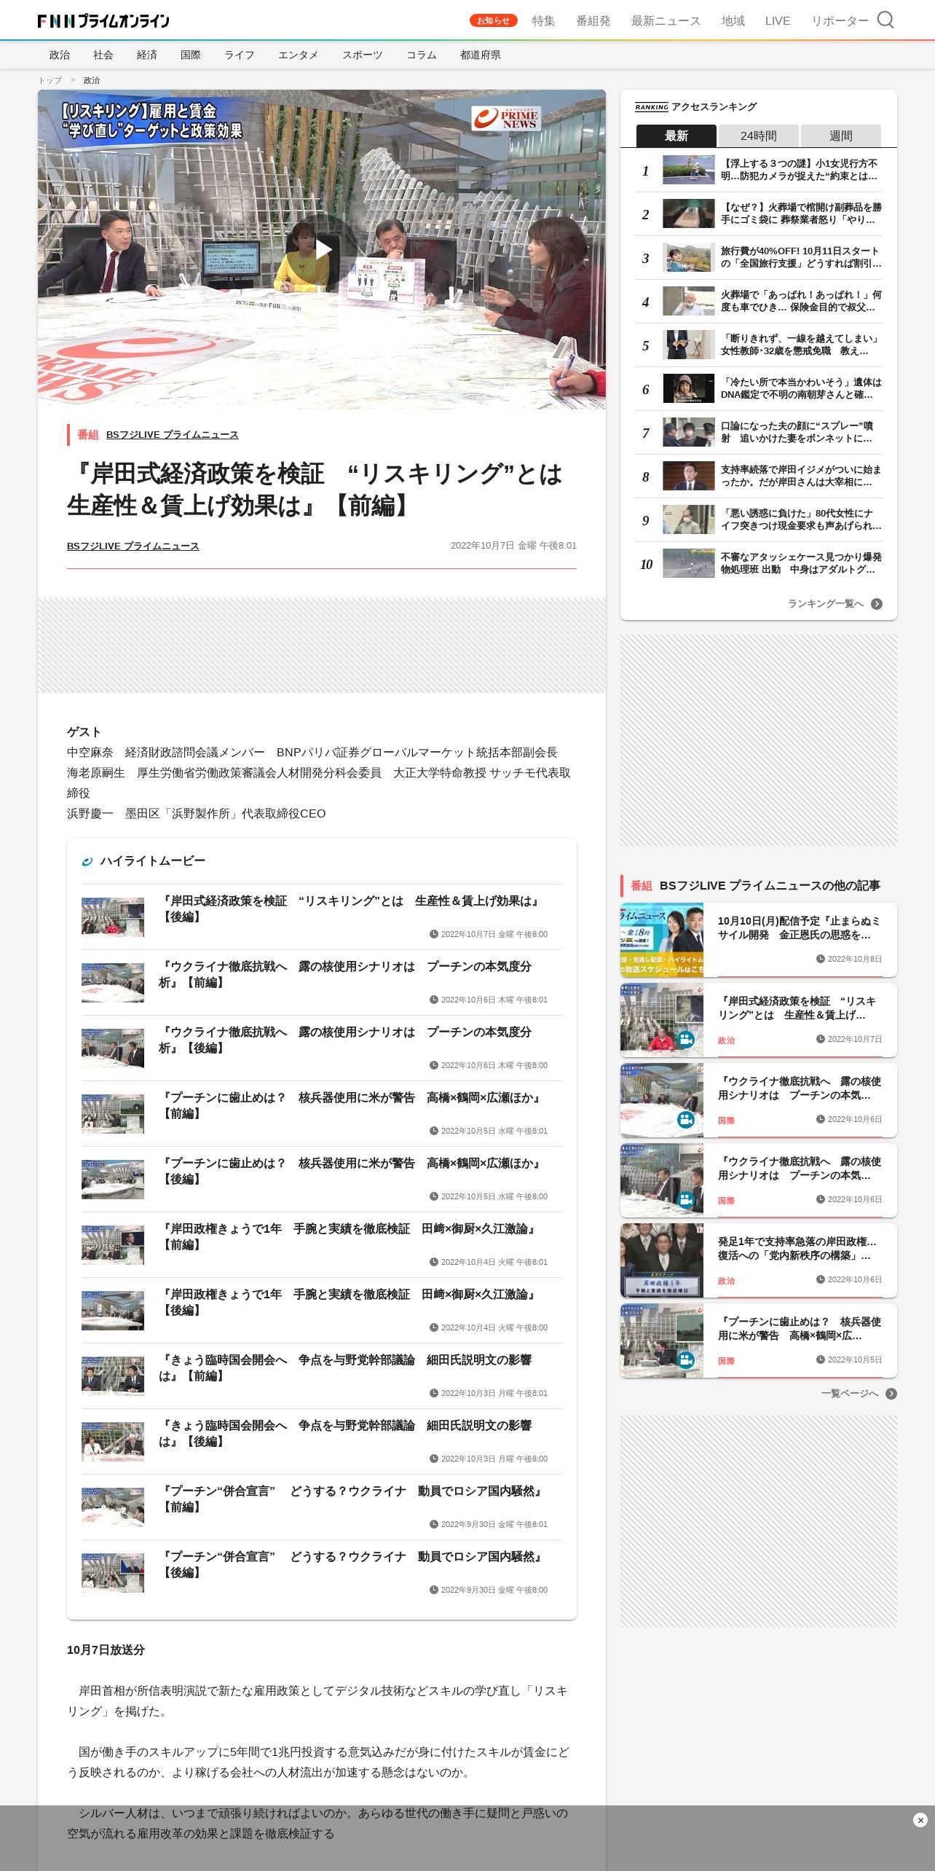Play the Prime News video

point(322,249)
